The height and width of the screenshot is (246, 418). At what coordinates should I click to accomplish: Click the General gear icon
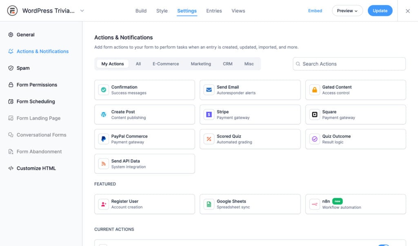tap(11, 35)
